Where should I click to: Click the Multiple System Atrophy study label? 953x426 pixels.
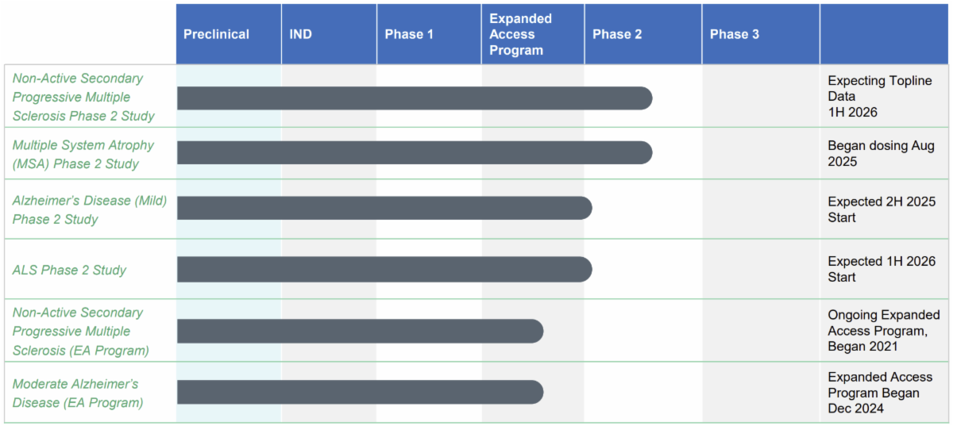83,155
